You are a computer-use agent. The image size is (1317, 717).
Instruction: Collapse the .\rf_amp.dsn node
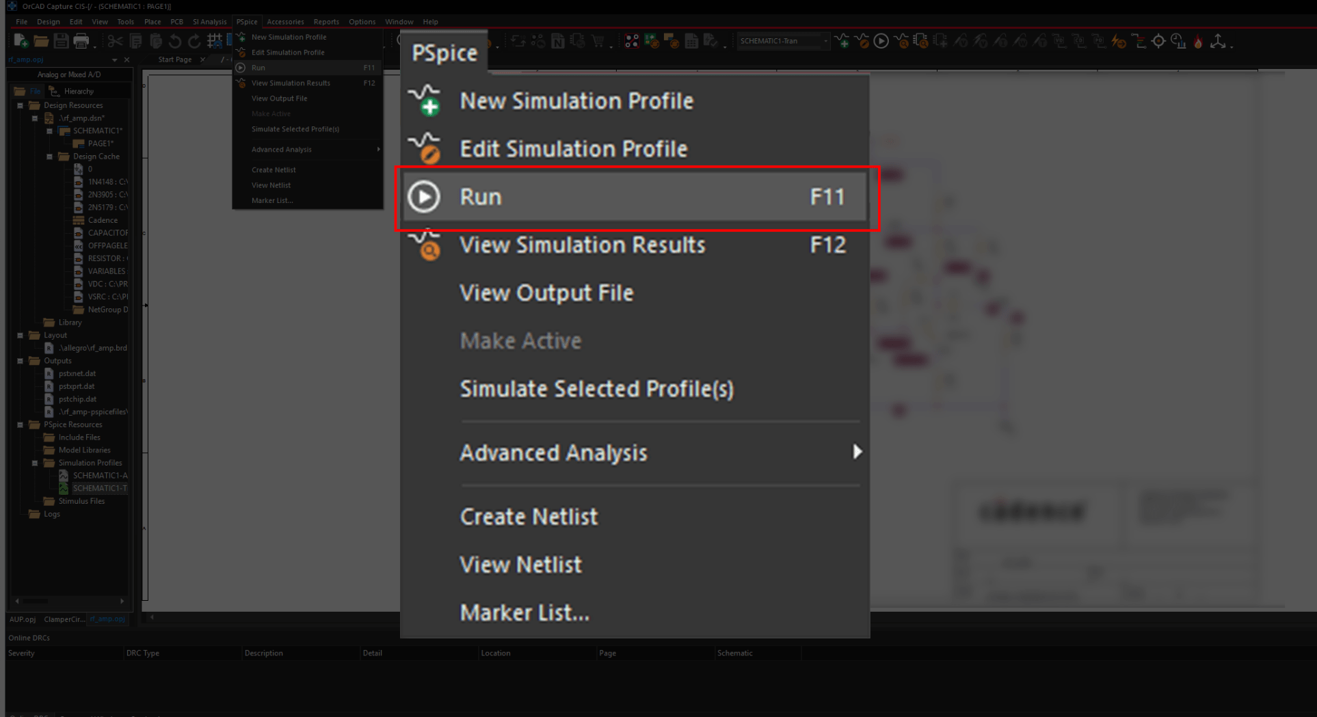[35, 118]
